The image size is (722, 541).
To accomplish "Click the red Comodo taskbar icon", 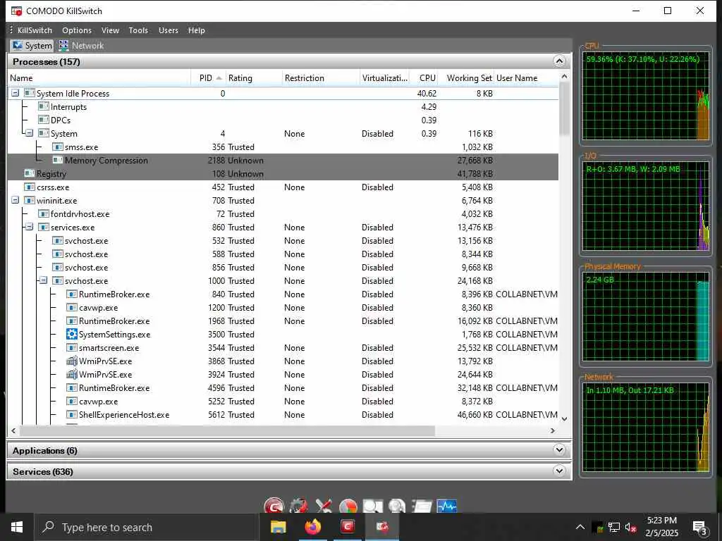I will point(348,527).
